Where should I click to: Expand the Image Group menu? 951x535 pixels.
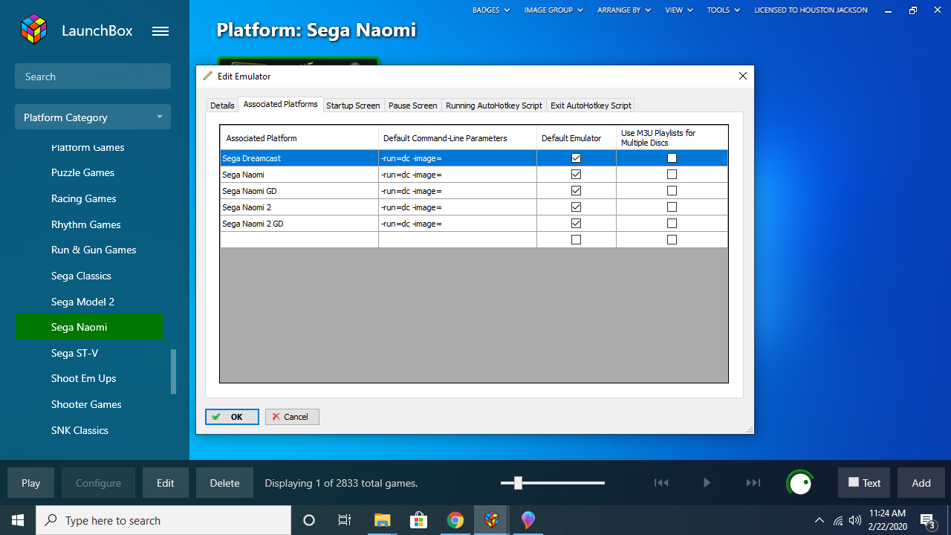(x=554, y=10)
